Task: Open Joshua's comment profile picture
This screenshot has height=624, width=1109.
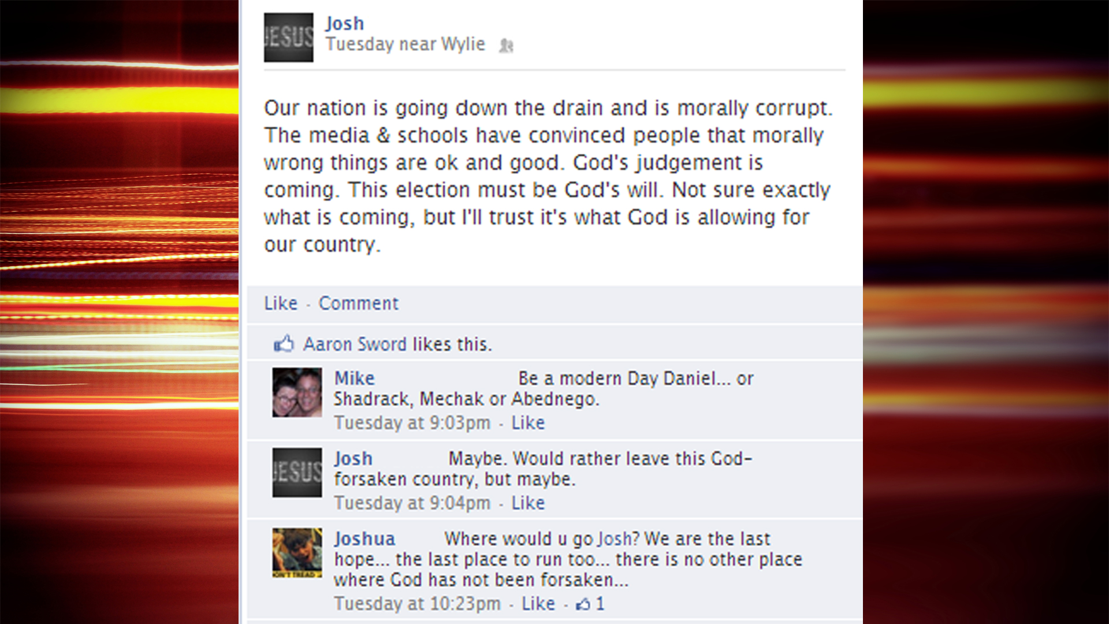Action: click(297, 553)
